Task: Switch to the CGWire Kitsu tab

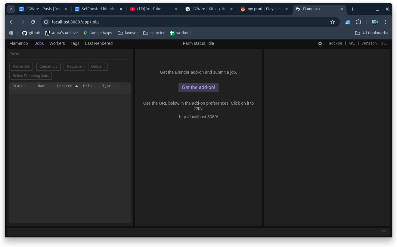Action: click(209, 9)
